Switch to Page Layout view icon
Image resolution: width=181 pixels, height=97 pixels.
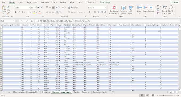pyautogui.click(x=147, y=95)
